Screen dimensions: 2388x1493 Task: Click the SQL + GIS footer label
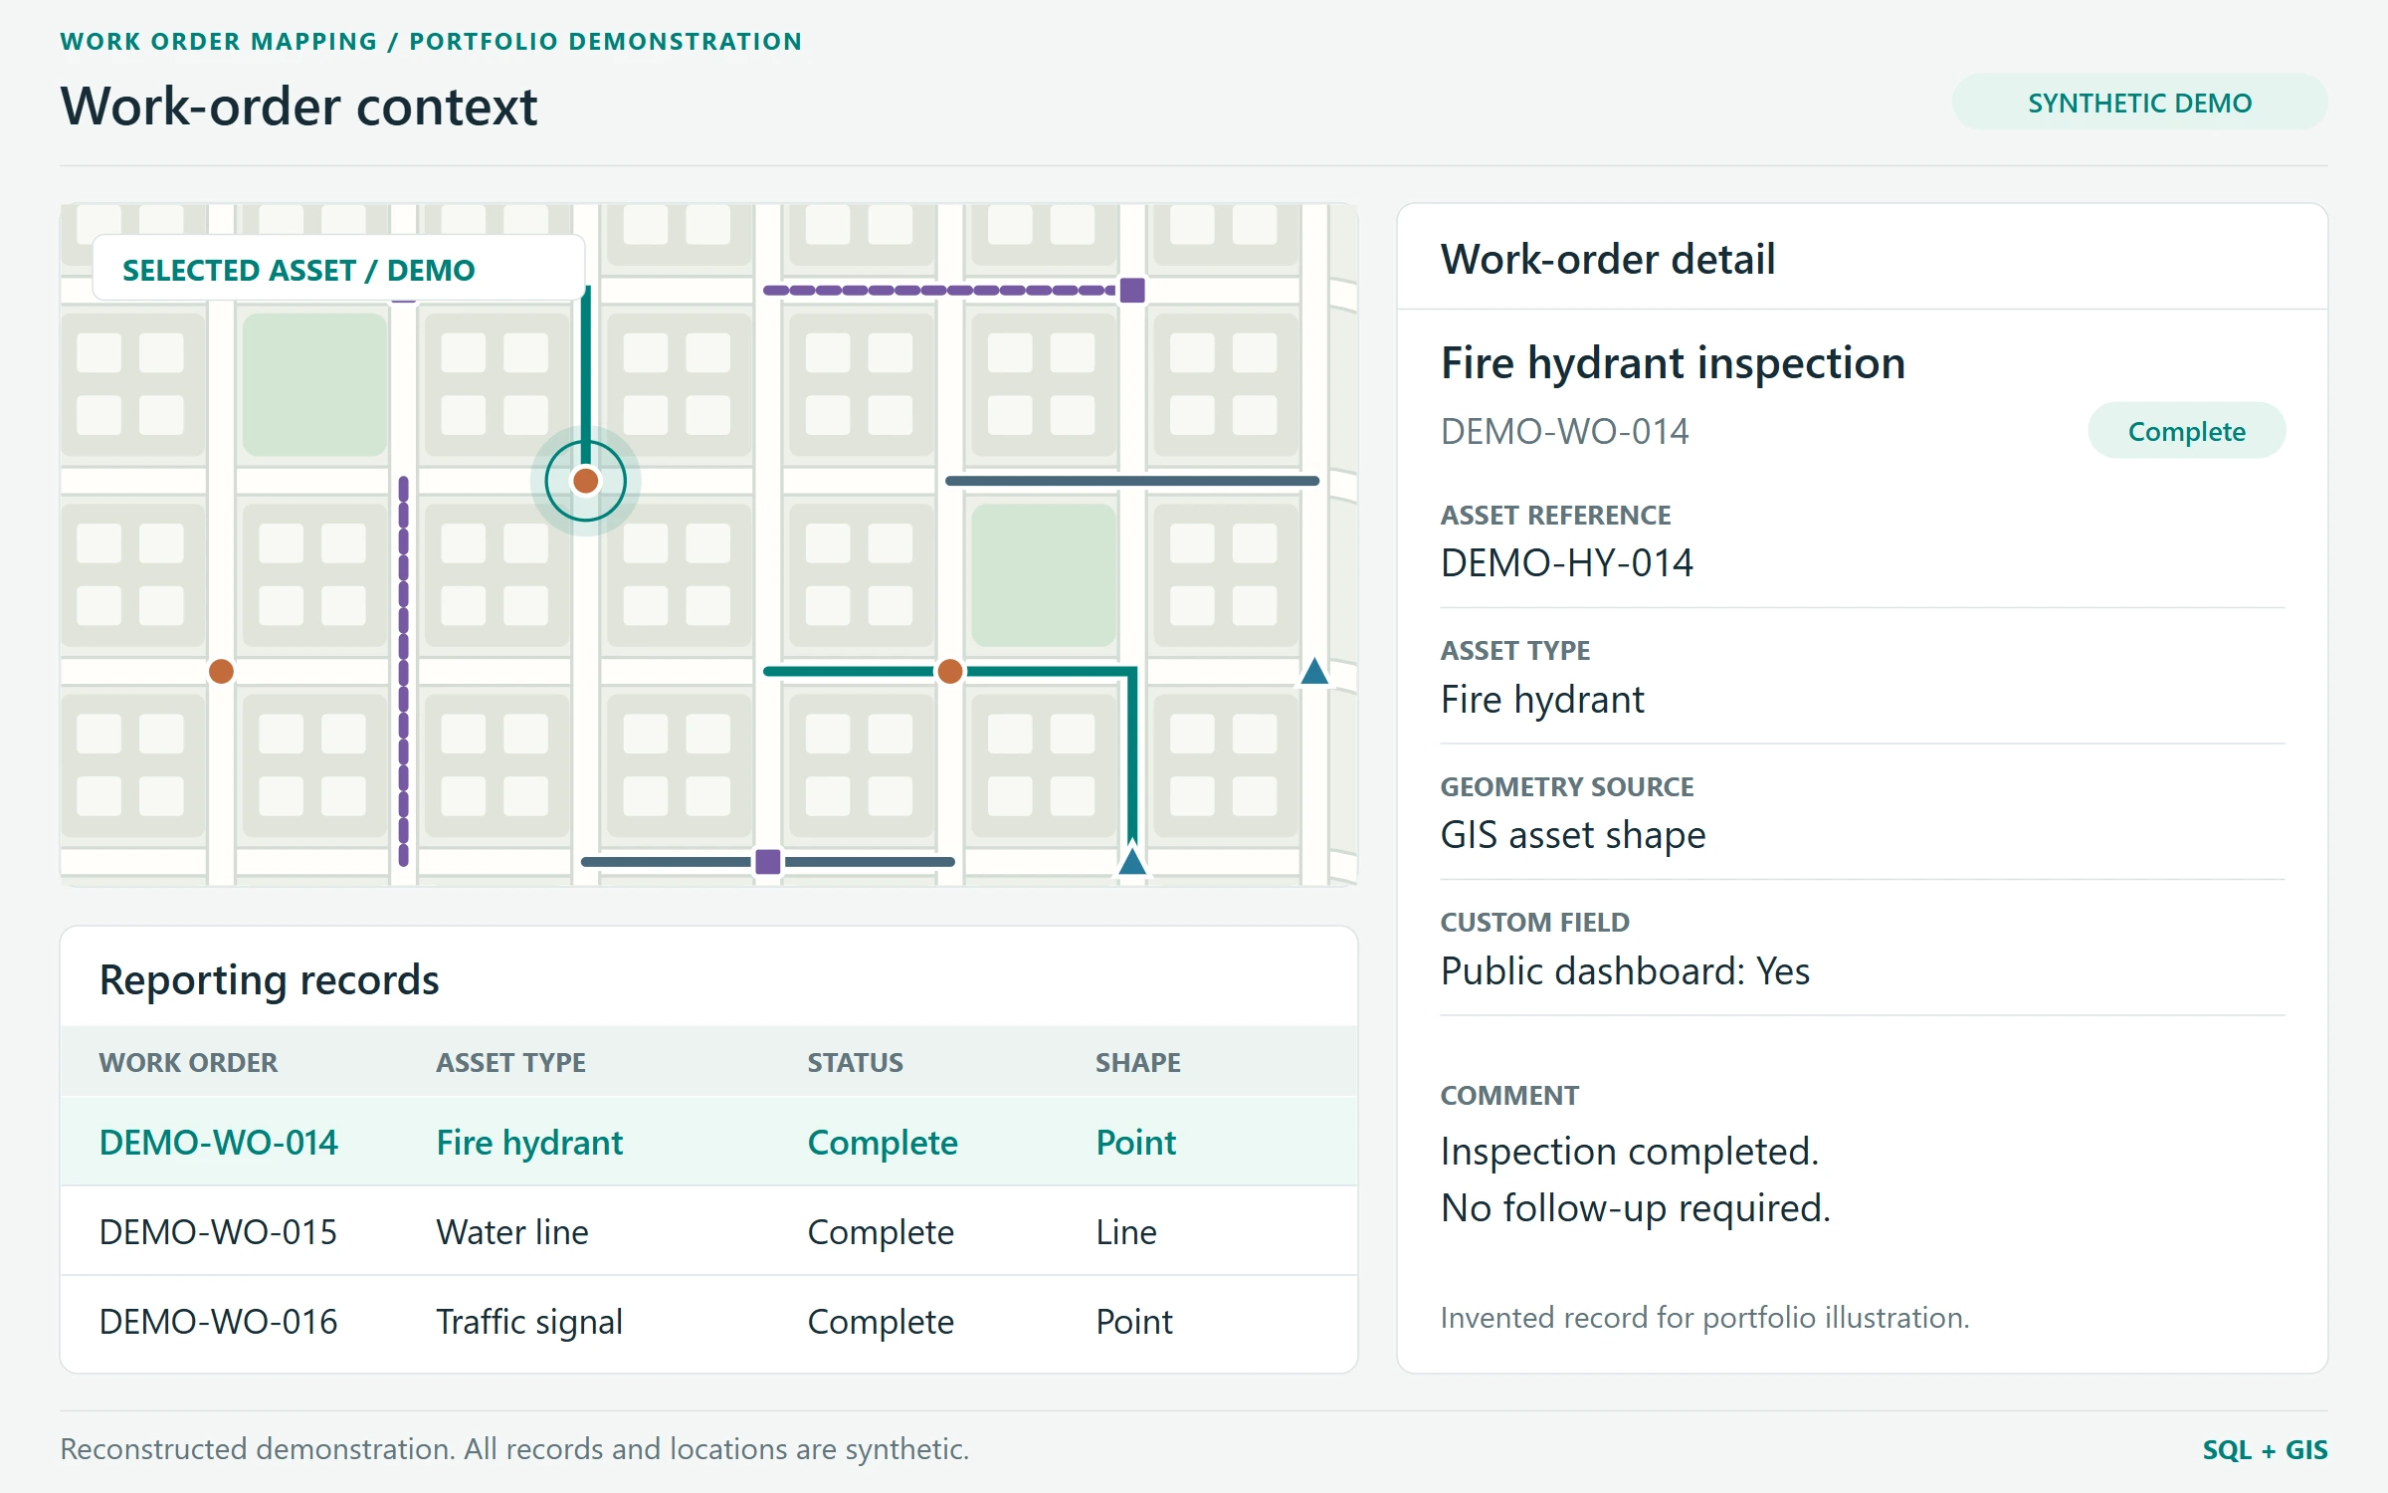(2265, 1449)
